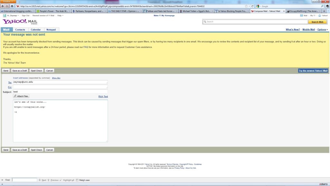Viewport: 330px width, 186px height.
Task: Click the browser forward arrow
Action: coord(7,6)
